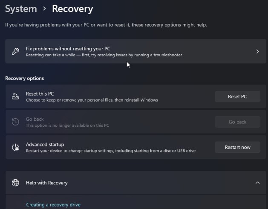
Task: Click the wrench icon for Fix problems
Action: point(15,52)
